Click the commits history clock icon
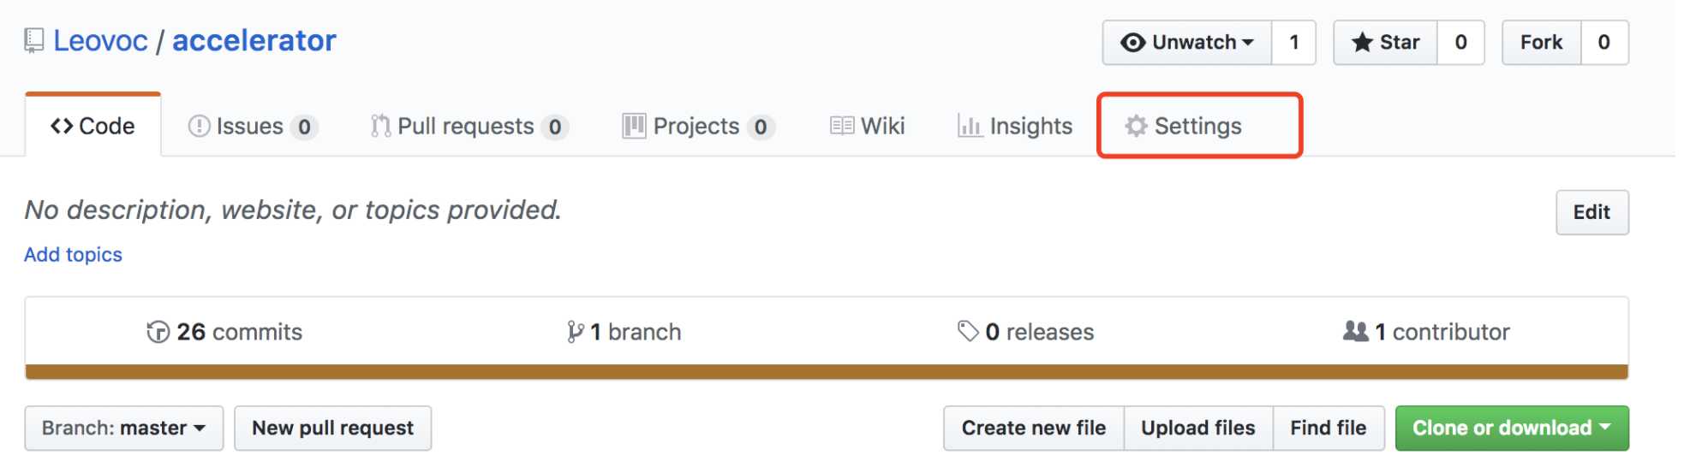Viewport: 1684px width, 467px height. coord(158,332)
